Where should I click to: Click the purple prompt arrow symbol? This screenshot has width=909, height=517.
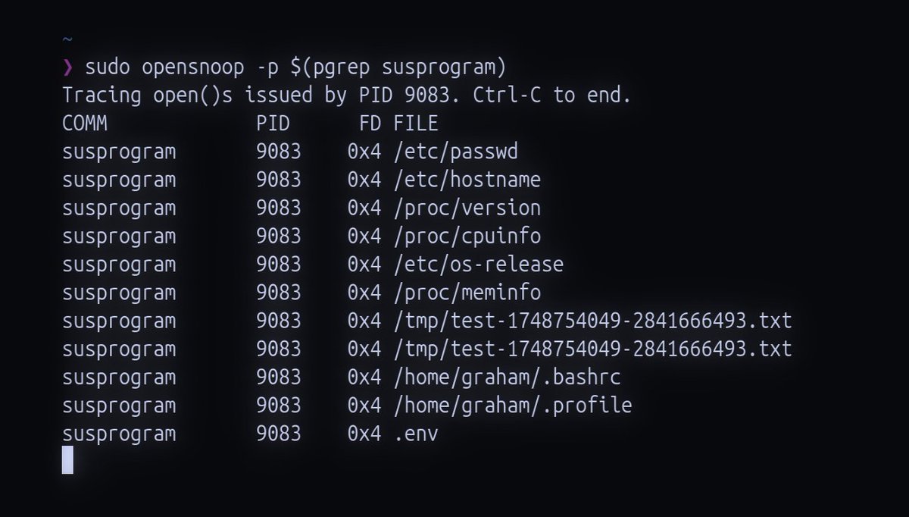(68, 67)
